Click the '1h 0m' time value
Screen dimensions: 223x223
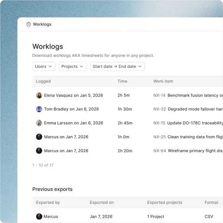pyautogui.click(x=124, y=137)
